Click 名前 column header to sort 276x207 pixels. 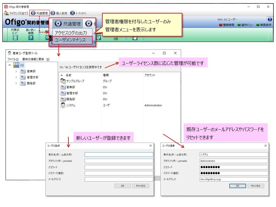[x=69, y=75]
